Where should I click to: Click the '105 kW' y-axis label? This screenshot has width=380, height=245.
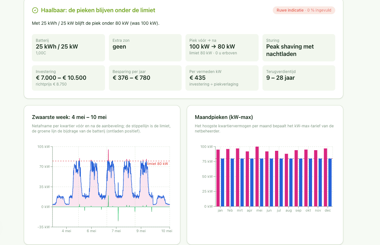tap(43, 147)
